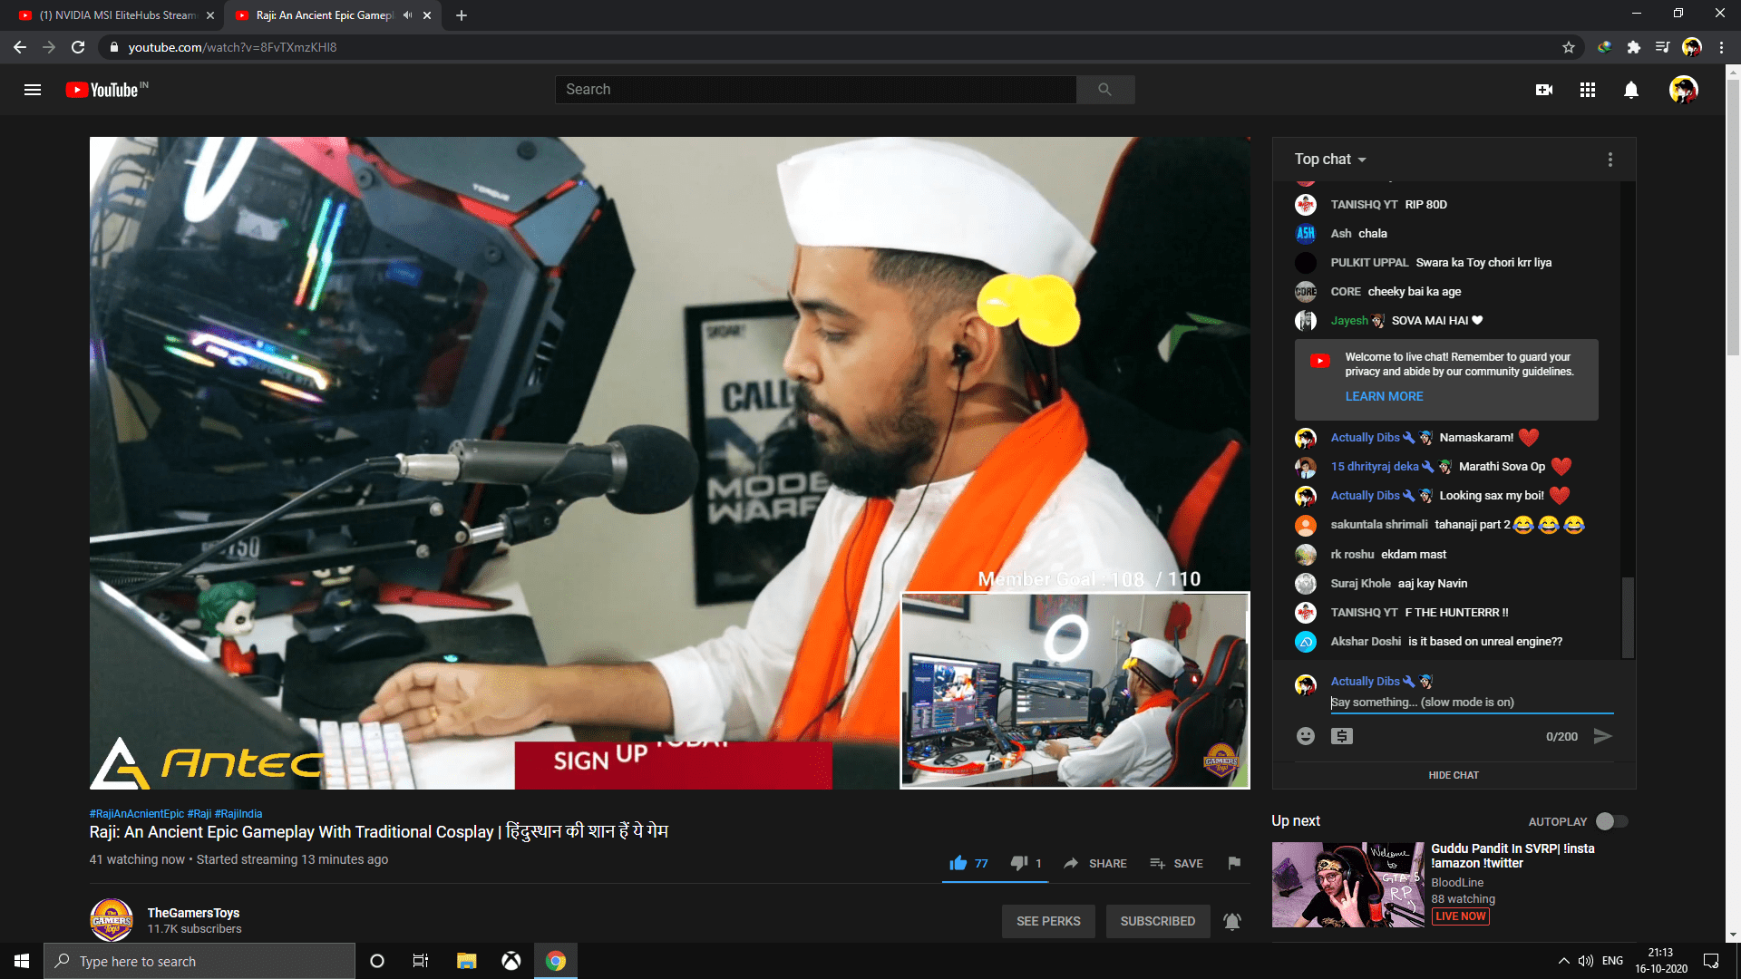Click the send chat message arrow
The height and width of the screenshot is (979, 1741).
(1604, 736)
